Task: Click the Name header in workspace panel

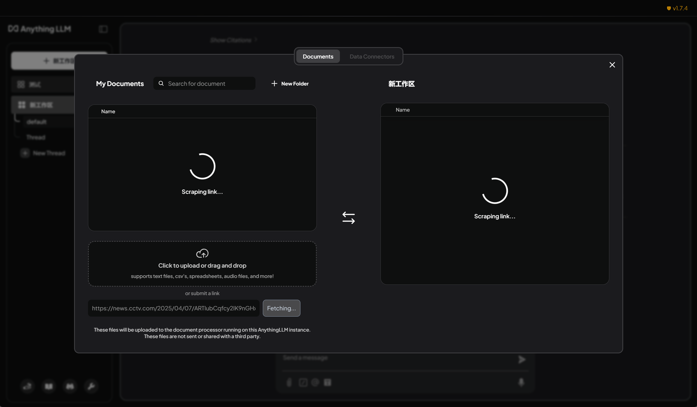Action: click(403, 110)
